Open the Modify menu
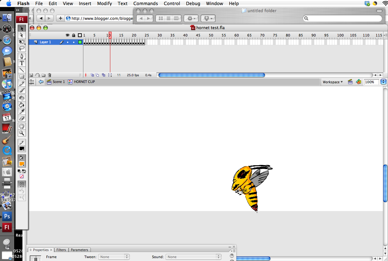Viewport: 388px width, 261px height. point(105,4)
